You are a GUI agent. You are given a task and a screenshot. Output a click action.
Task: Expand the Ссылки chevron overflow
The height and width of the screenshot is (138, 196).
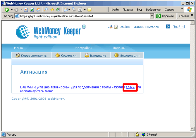coord(192,15)
